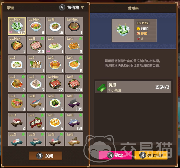Select the poke bowl dish with 8 count
The width and height of the screenshot is (180, 168).
pos(17,103)
